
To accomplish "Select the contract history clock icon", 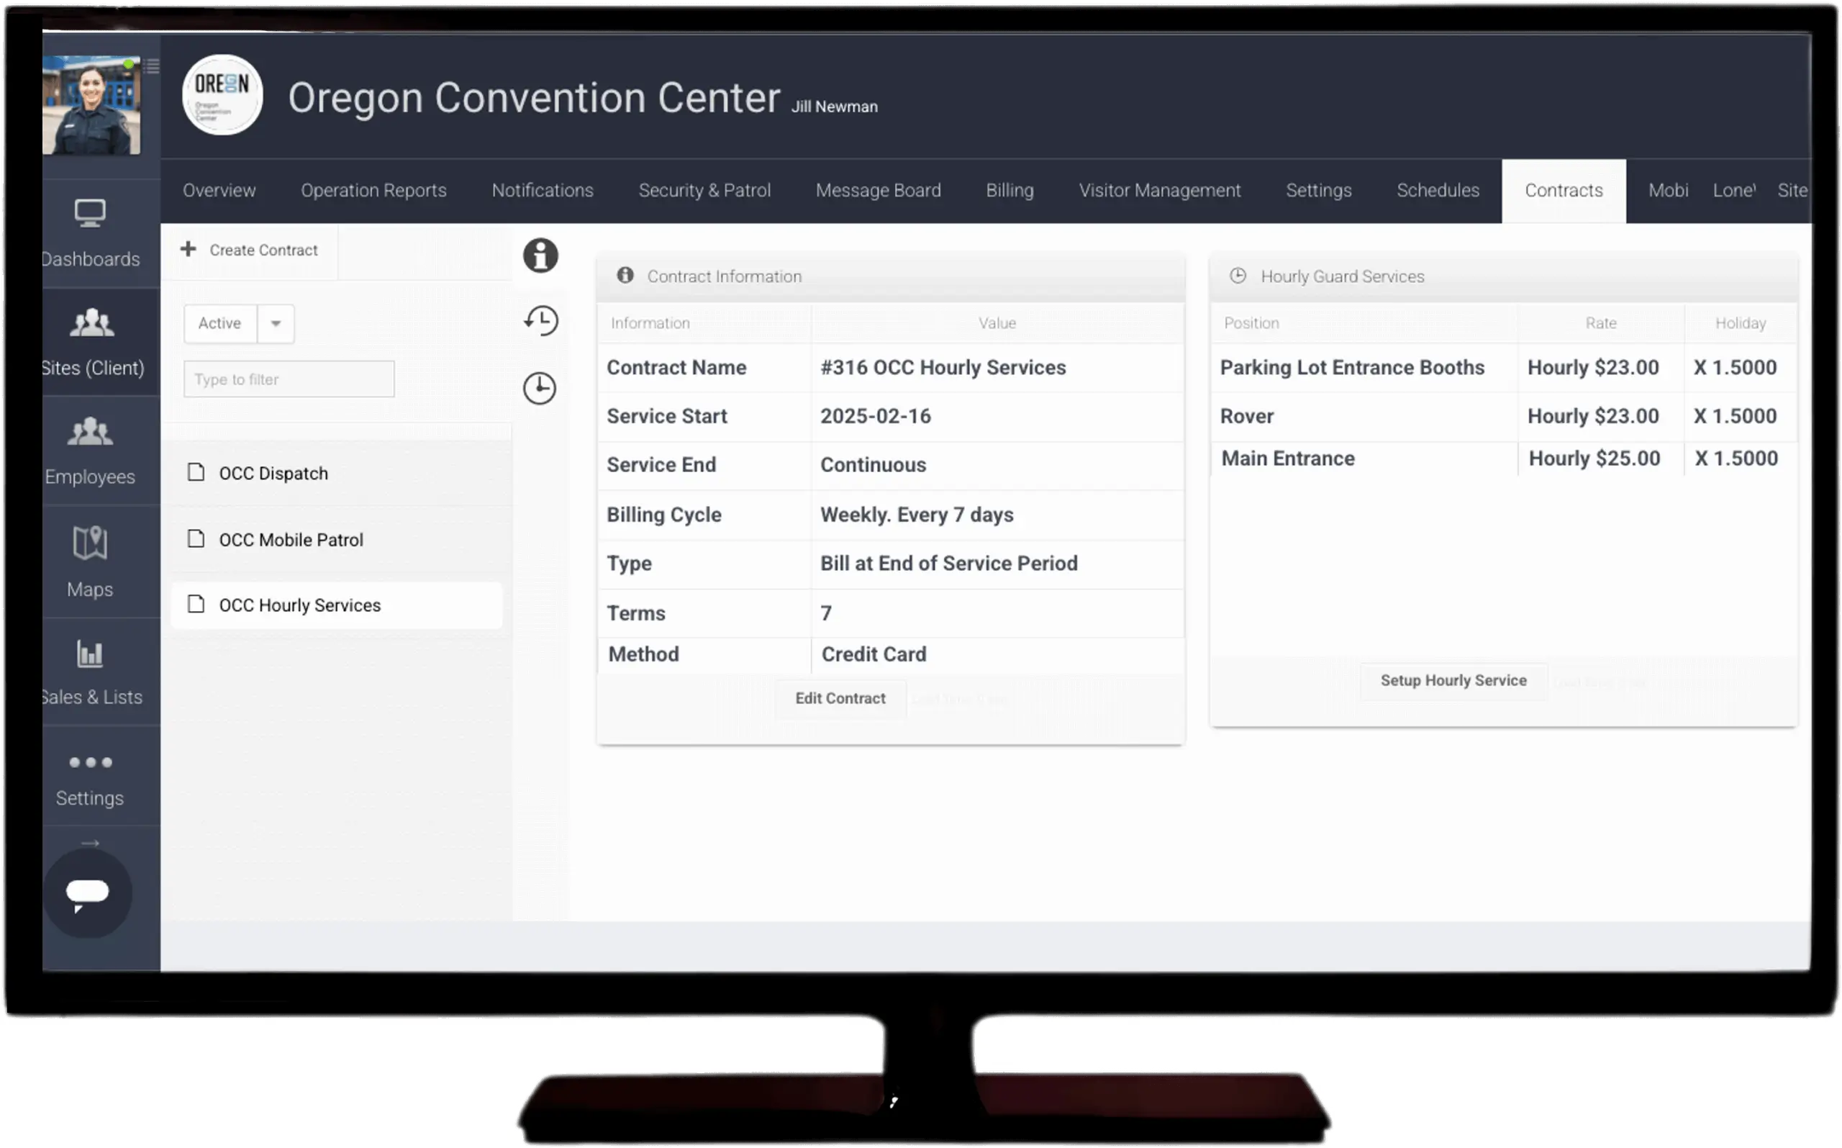I will pos(540,320).
